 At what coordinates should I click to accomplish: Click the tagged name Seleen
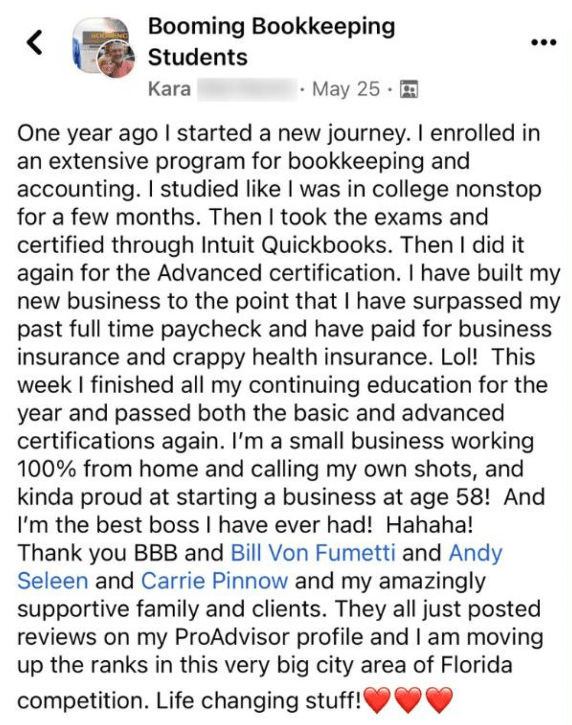click(53, 581)
